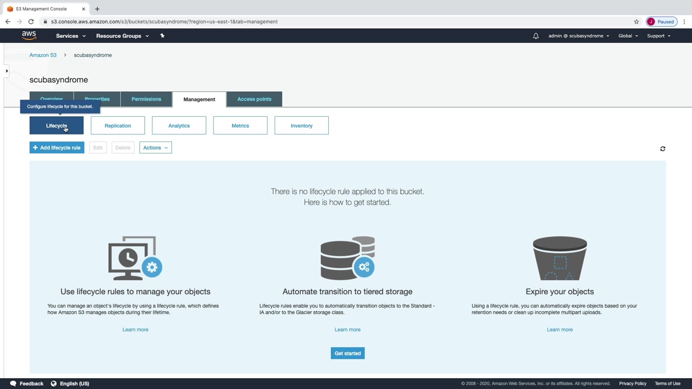
Task: Click Add lifecycle rule button
Action: [57, 147]
